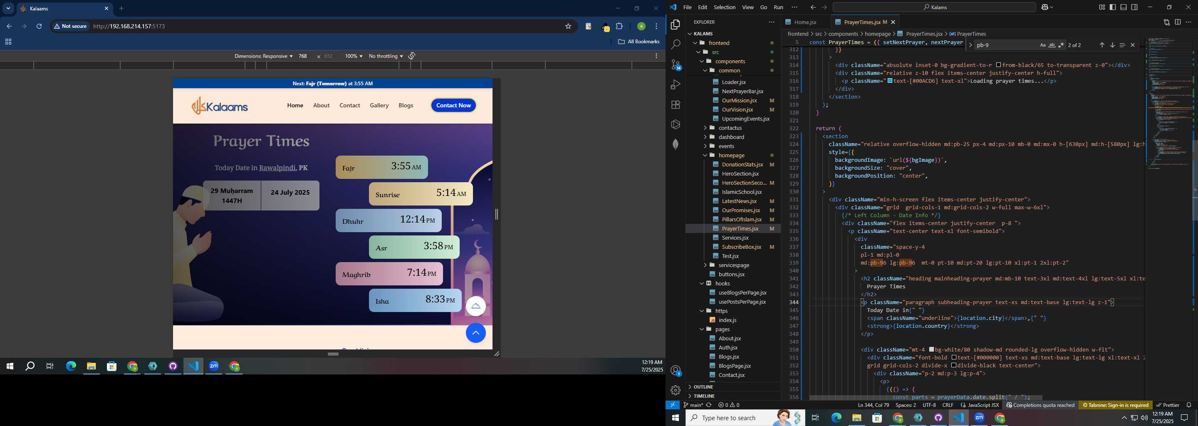The image size is (1198, 426).
Task: Click Blogs in the Kalaams site navigation
Action: pos(406,106)
